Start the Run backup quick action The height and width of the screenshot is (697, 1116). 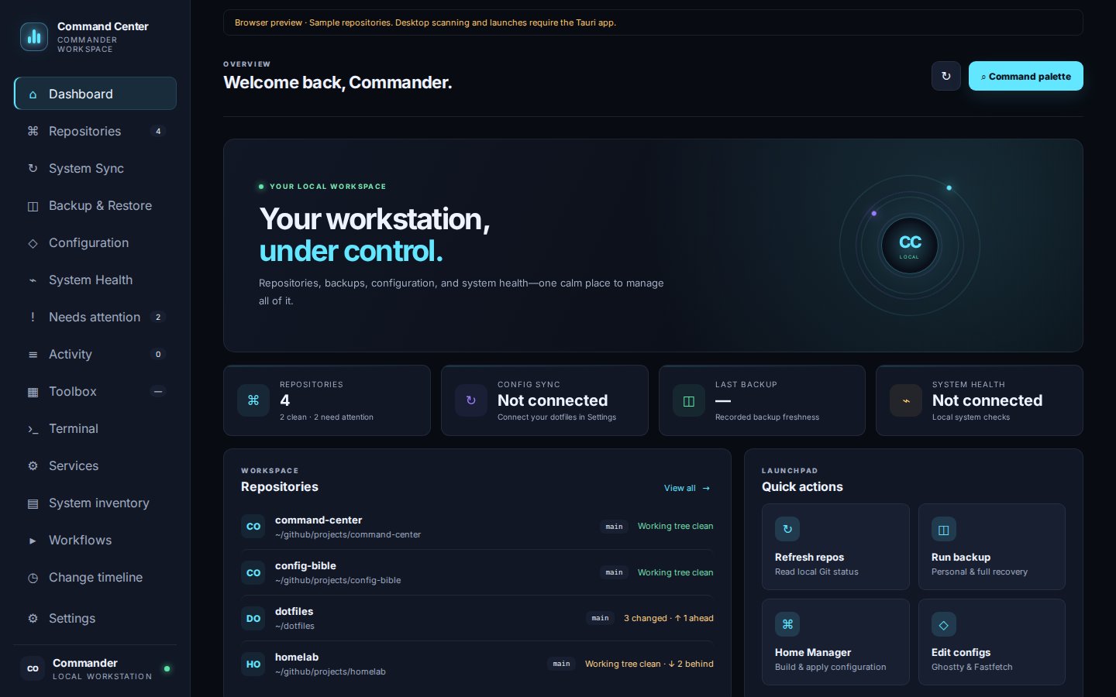click(x=992, y=547)
